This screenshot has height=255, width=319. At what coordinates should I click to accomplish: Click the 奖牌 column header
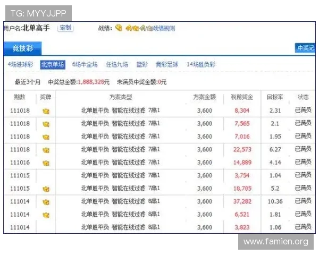[45, 97]
